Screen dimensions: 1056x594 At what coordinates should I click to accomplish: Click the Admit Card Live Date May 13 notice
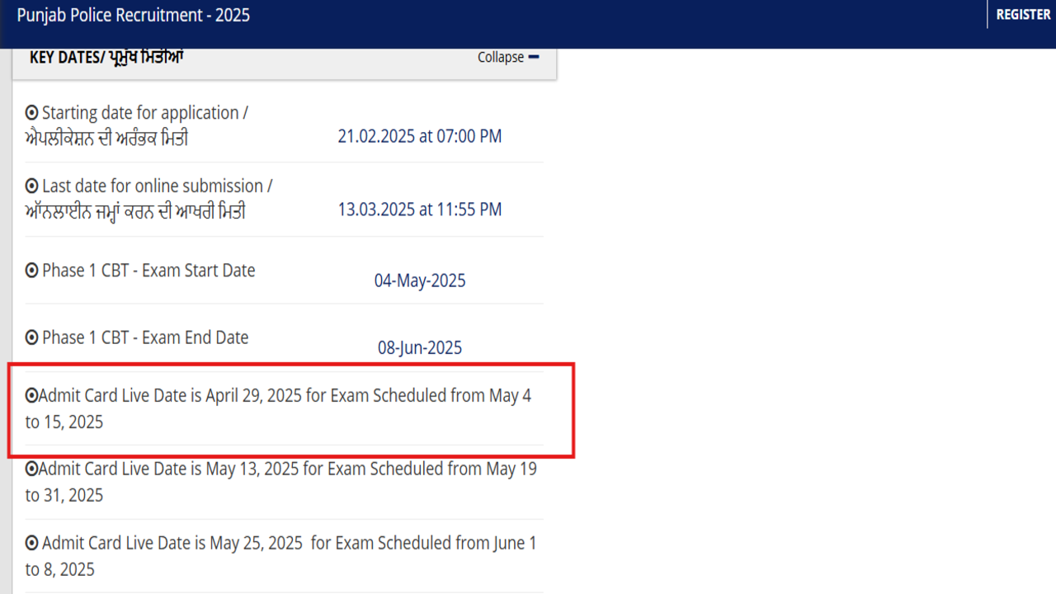pyautogui.click(x=280, y=482)
